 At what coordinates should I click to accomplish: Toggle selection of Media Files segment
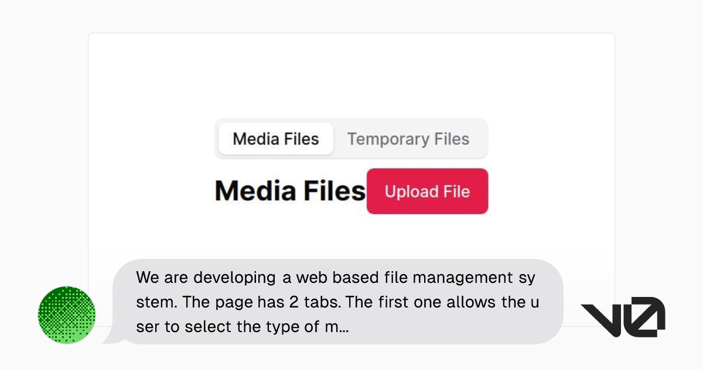(275, 139)
